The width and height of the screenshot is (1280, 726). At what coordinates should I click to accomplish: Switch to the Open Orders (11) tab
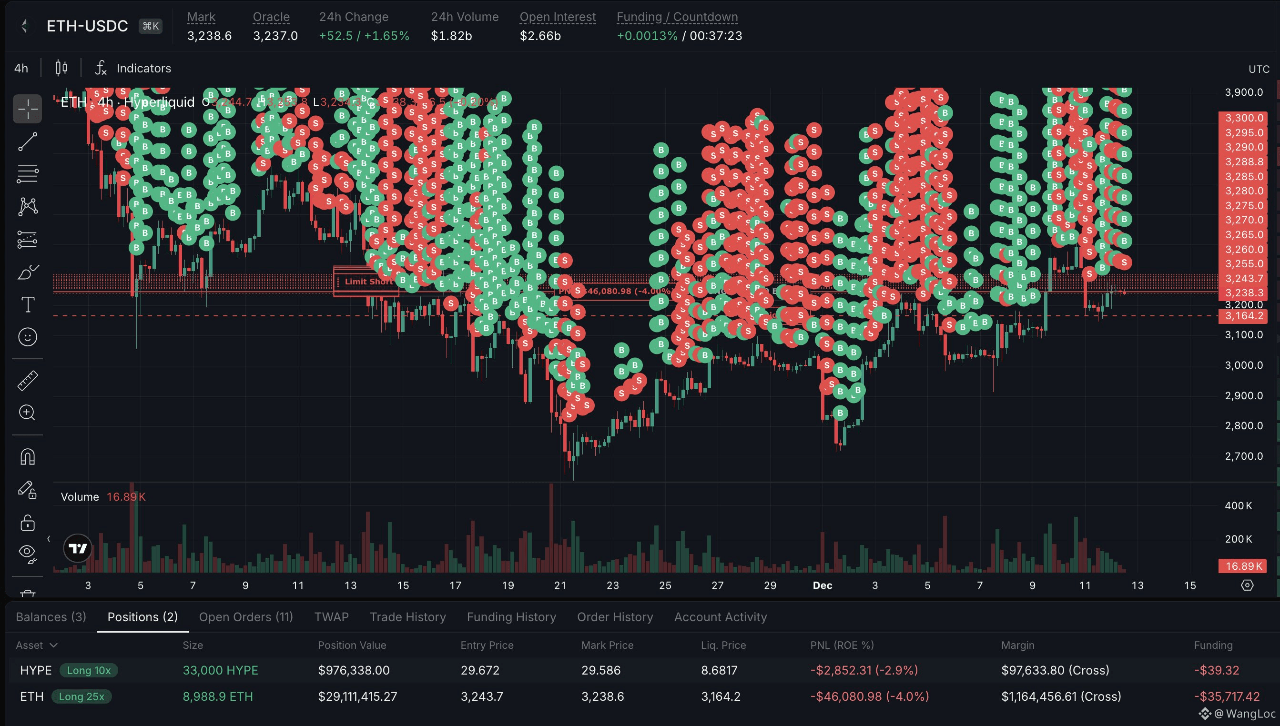click(x=246, y=617)
